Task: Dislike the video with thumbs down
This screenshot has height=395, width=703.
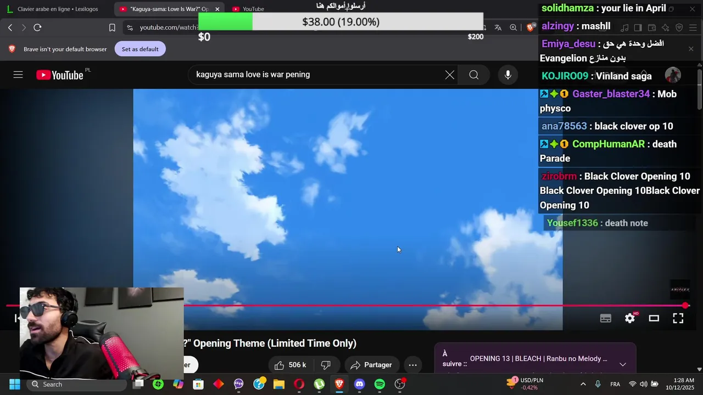Action: coord(325,365)
